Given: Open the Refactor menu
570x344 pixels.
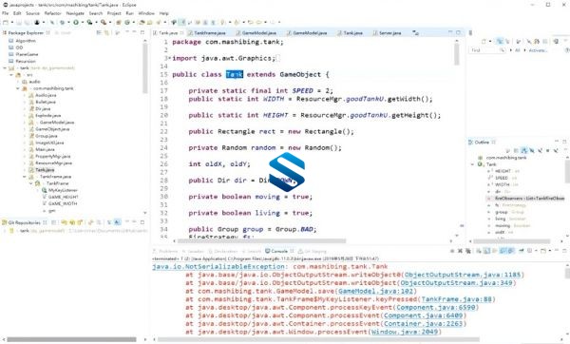Looking at the screenshot, I should point(52,13).
